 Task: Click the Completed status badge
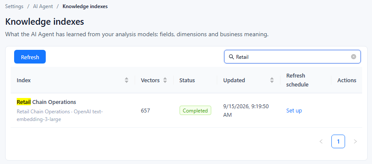pos(195,110)
